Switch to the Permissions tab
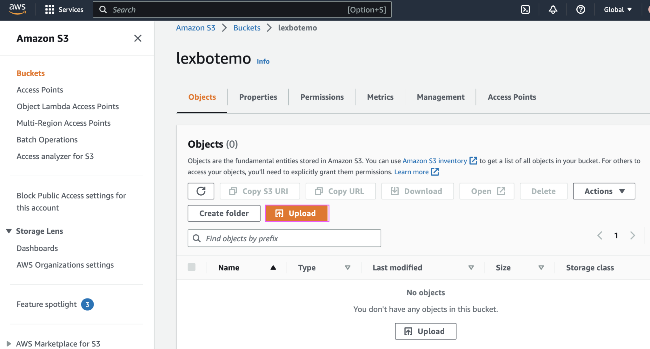This screenshot has width=650, height=349. click(322, 97)
